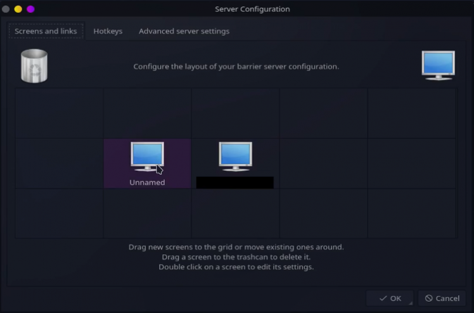This screenshot has height=313, width=474.
Task: Confirm with the OK button
Action: pyautogui.click(x=390, y=298)
